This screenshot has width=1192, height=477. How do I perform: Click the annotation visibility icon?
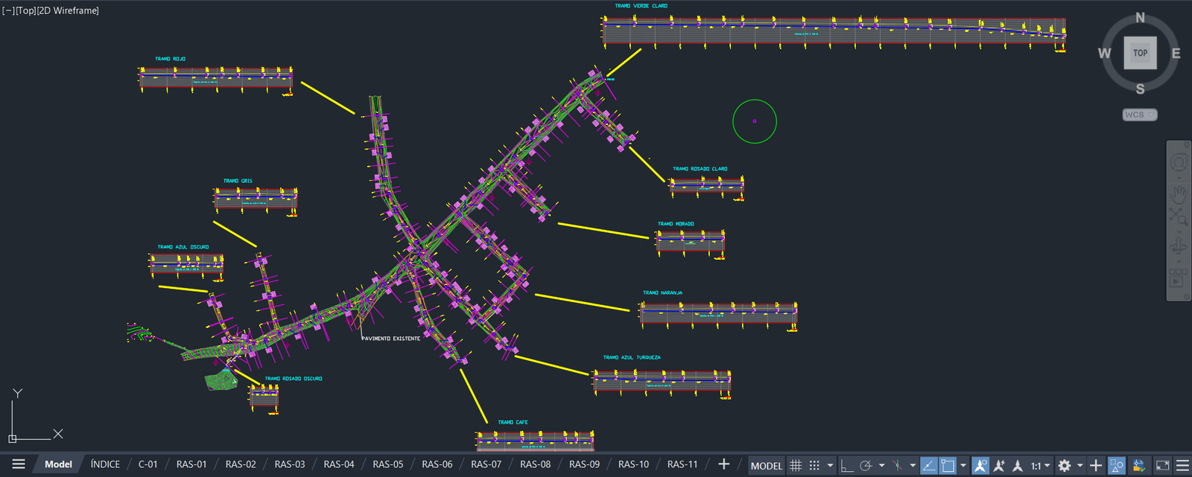(x=980, y=465)
